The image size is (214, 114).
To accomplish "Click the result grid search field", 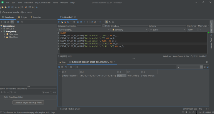I will pos(188,67).
